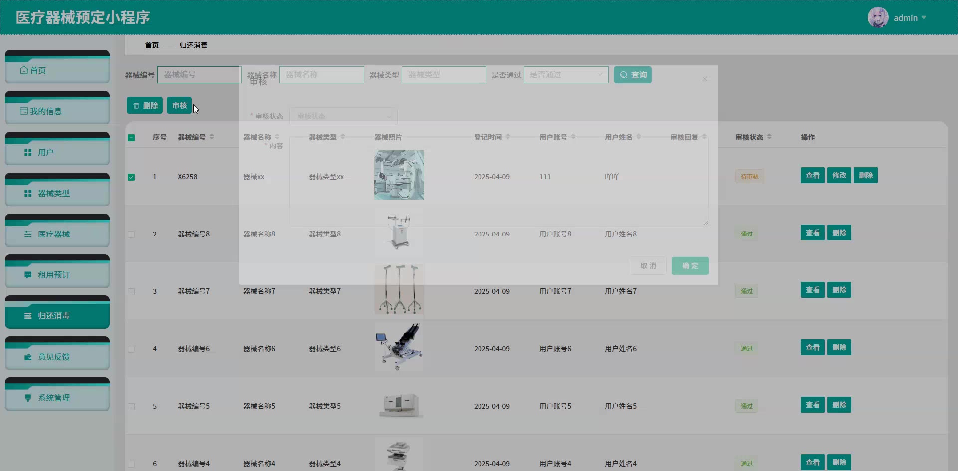Go to 首页 in the sidebar
Image resolution: width=958 pixels, height=471 pixels.
[57, 67]
